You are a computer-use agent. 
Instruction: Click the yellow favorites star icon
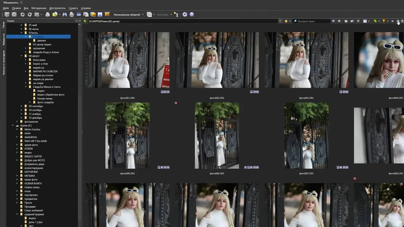286,21
